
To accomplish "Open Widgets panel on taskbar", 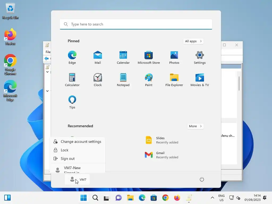I will 7,198.
